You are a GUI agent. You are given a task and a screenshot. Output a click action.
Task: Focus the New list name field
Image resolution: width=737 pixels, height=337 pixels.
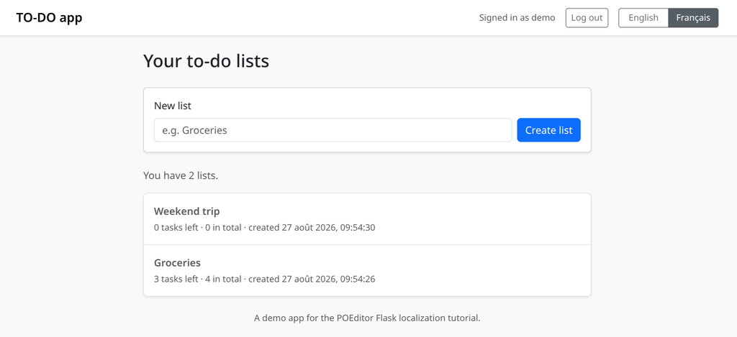(333, 130)
